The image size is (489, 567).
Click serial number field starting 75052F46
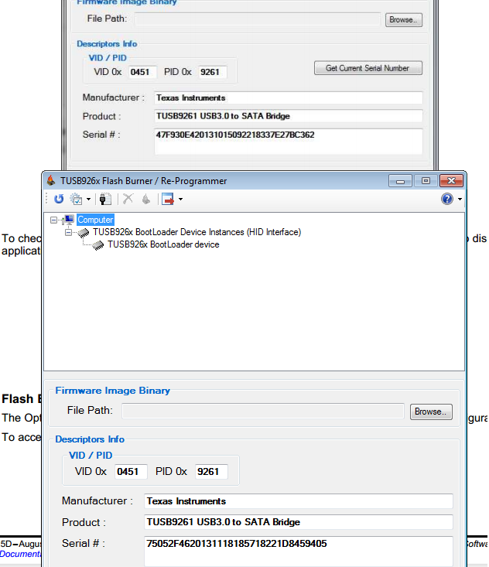click(x=299, y=552)
